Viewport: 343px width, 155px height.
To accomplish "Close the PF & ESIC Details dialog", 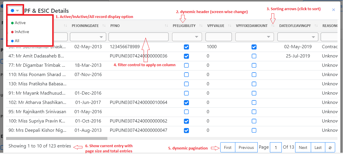I will click(x=333, y=10).
